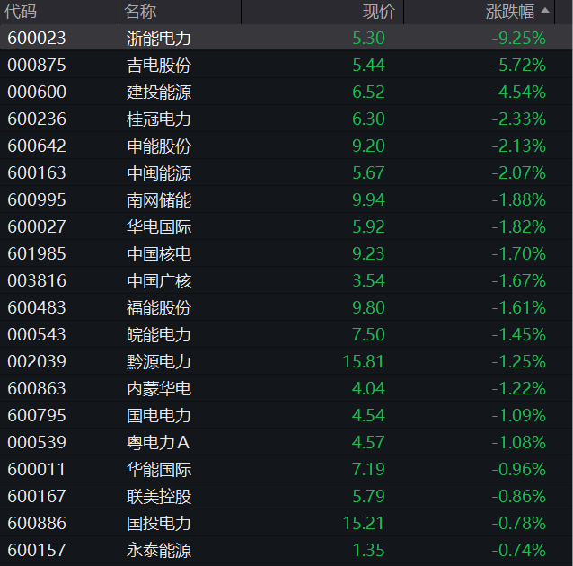Viewport: 573px width, 566px height.
Task: Click the -9.25% change value
Action: pos(518,38)
